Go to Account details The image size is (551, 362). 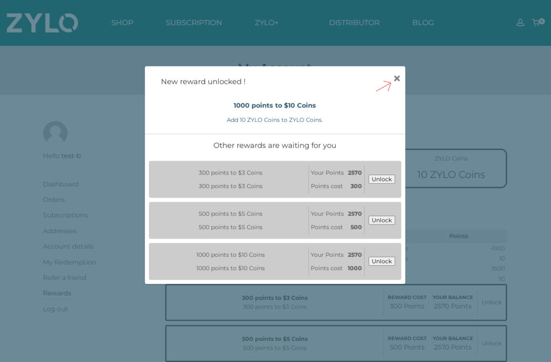[68, 247]
